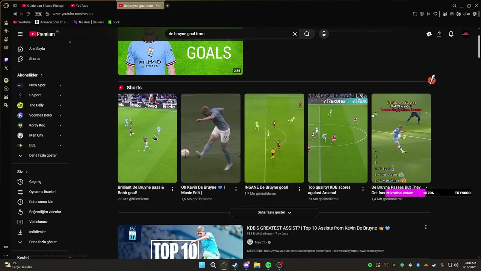Screen dimensions: 481x271
Task: Start voice search with the microphone
Action: [x=324, y=34]
